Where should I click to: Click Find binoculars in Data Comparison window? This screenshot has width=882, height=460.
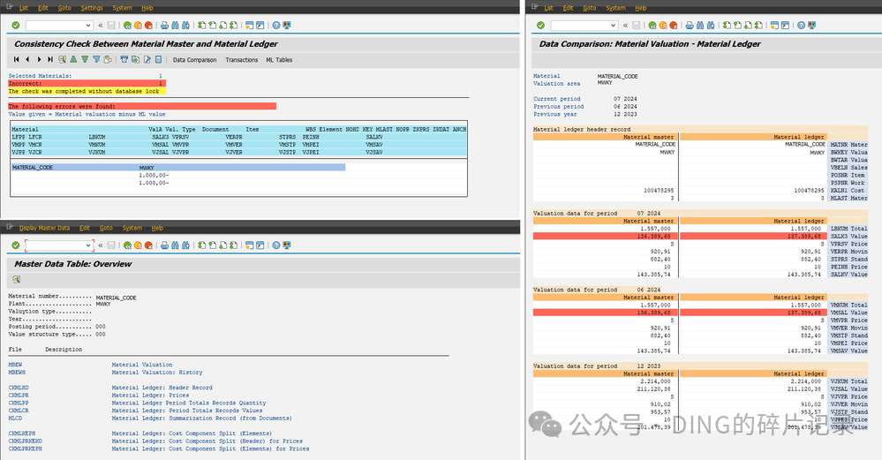pyautogui.click(x=700, y=26)
